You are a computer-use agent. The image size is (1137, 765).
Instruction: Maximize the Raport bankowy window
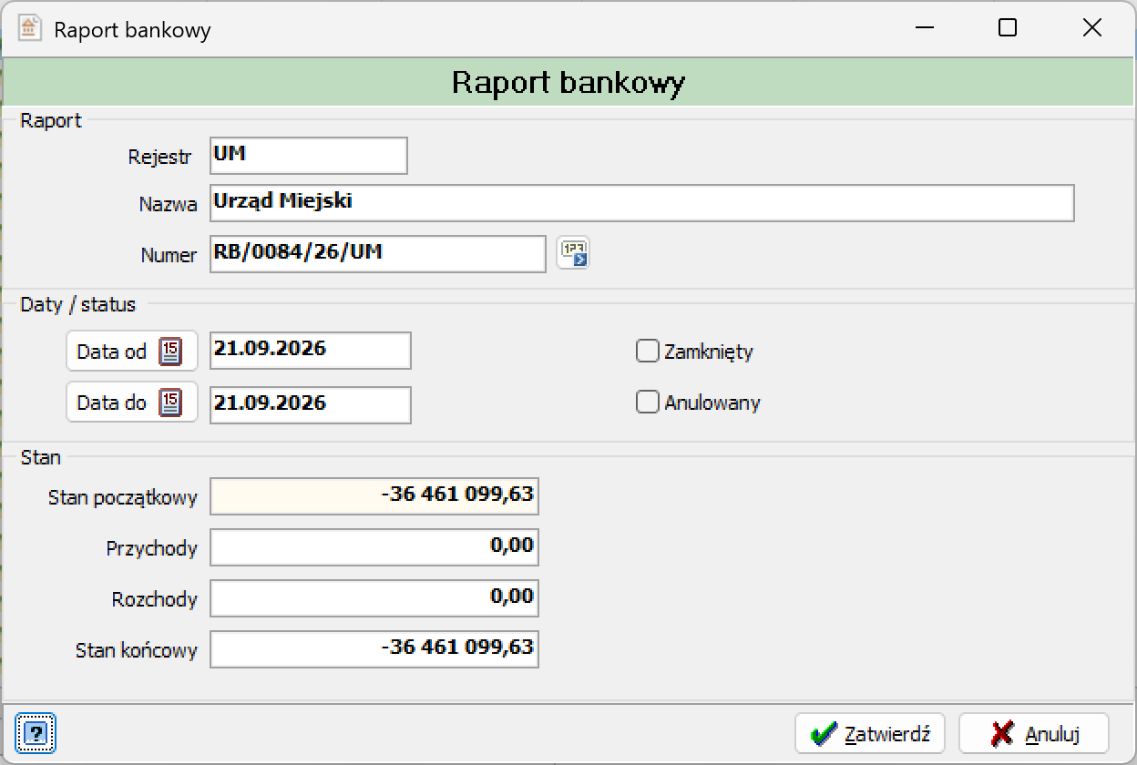point(1008,28)
